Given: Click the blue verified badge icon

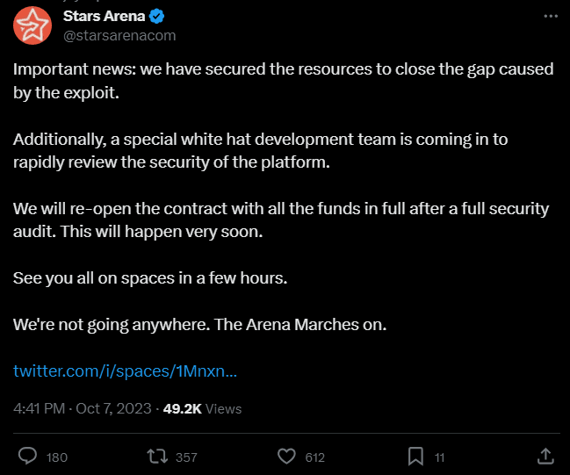Looking at the screenshot, I should [x=156, y=17].
